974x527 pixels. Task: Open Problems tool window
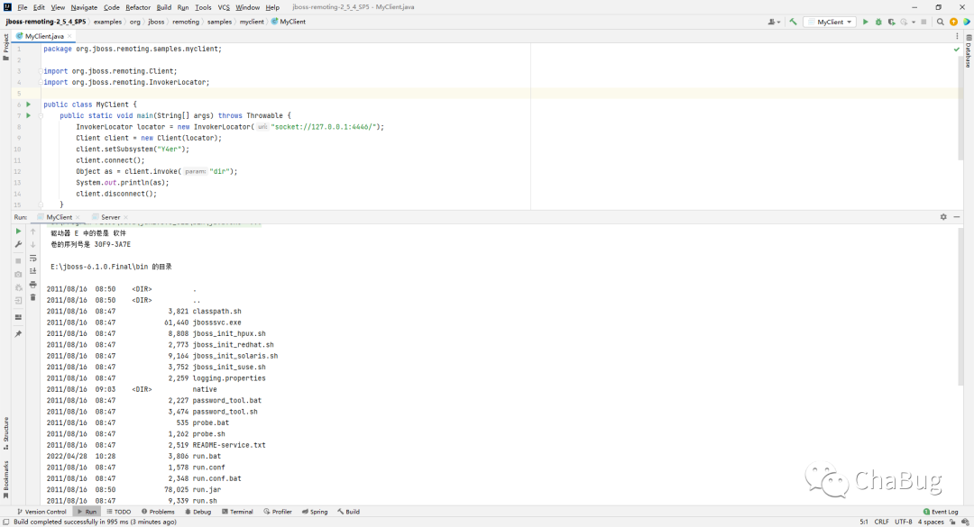[x=158, y=512]
